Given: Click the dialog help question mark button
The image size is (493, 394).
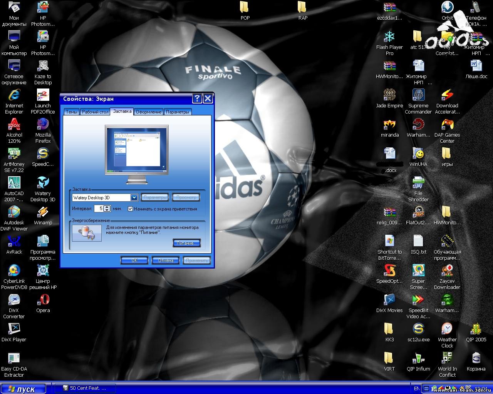Looking at the screenshot, I should pos(197,98).
